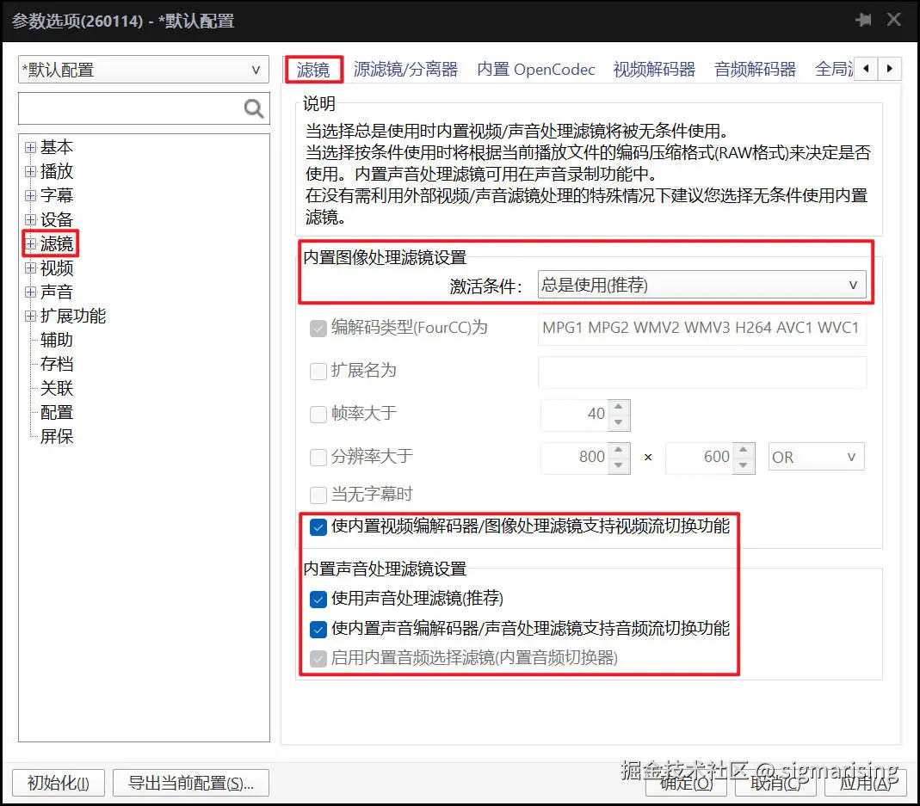Viewport: 920px width, 806px height.
Task: Expand the 视频 tree item
Action: (30, 268)
